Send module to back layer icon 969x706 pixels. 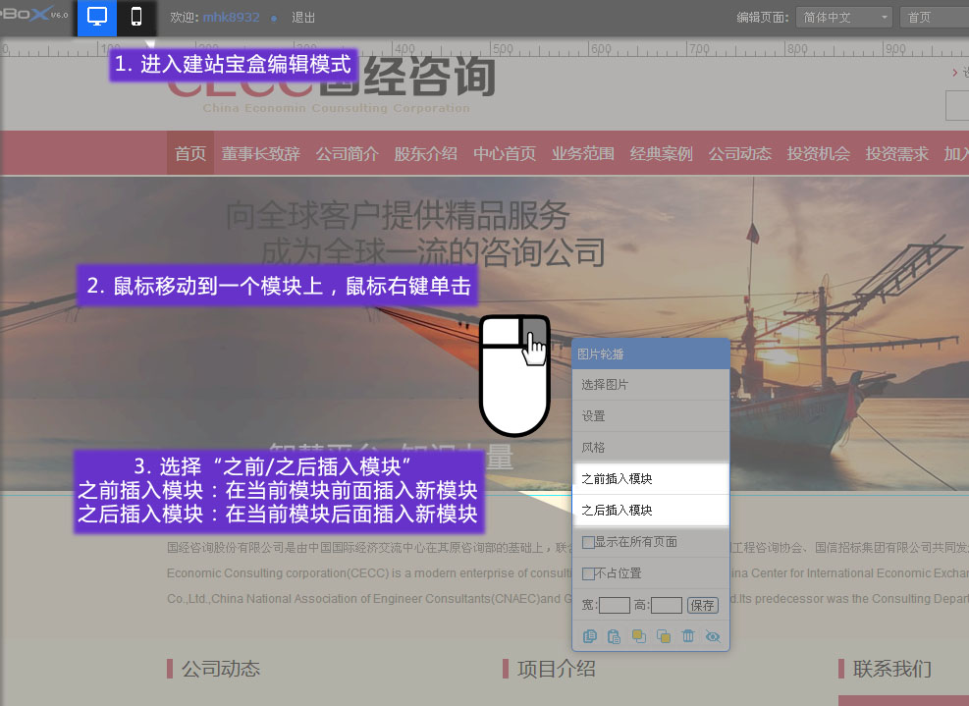click(664, 636)
